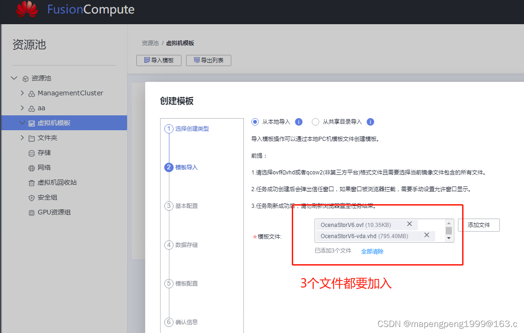Click the GPU资源组 chip icon
This screenshot has width=524, height=333.
coord(32,213)
